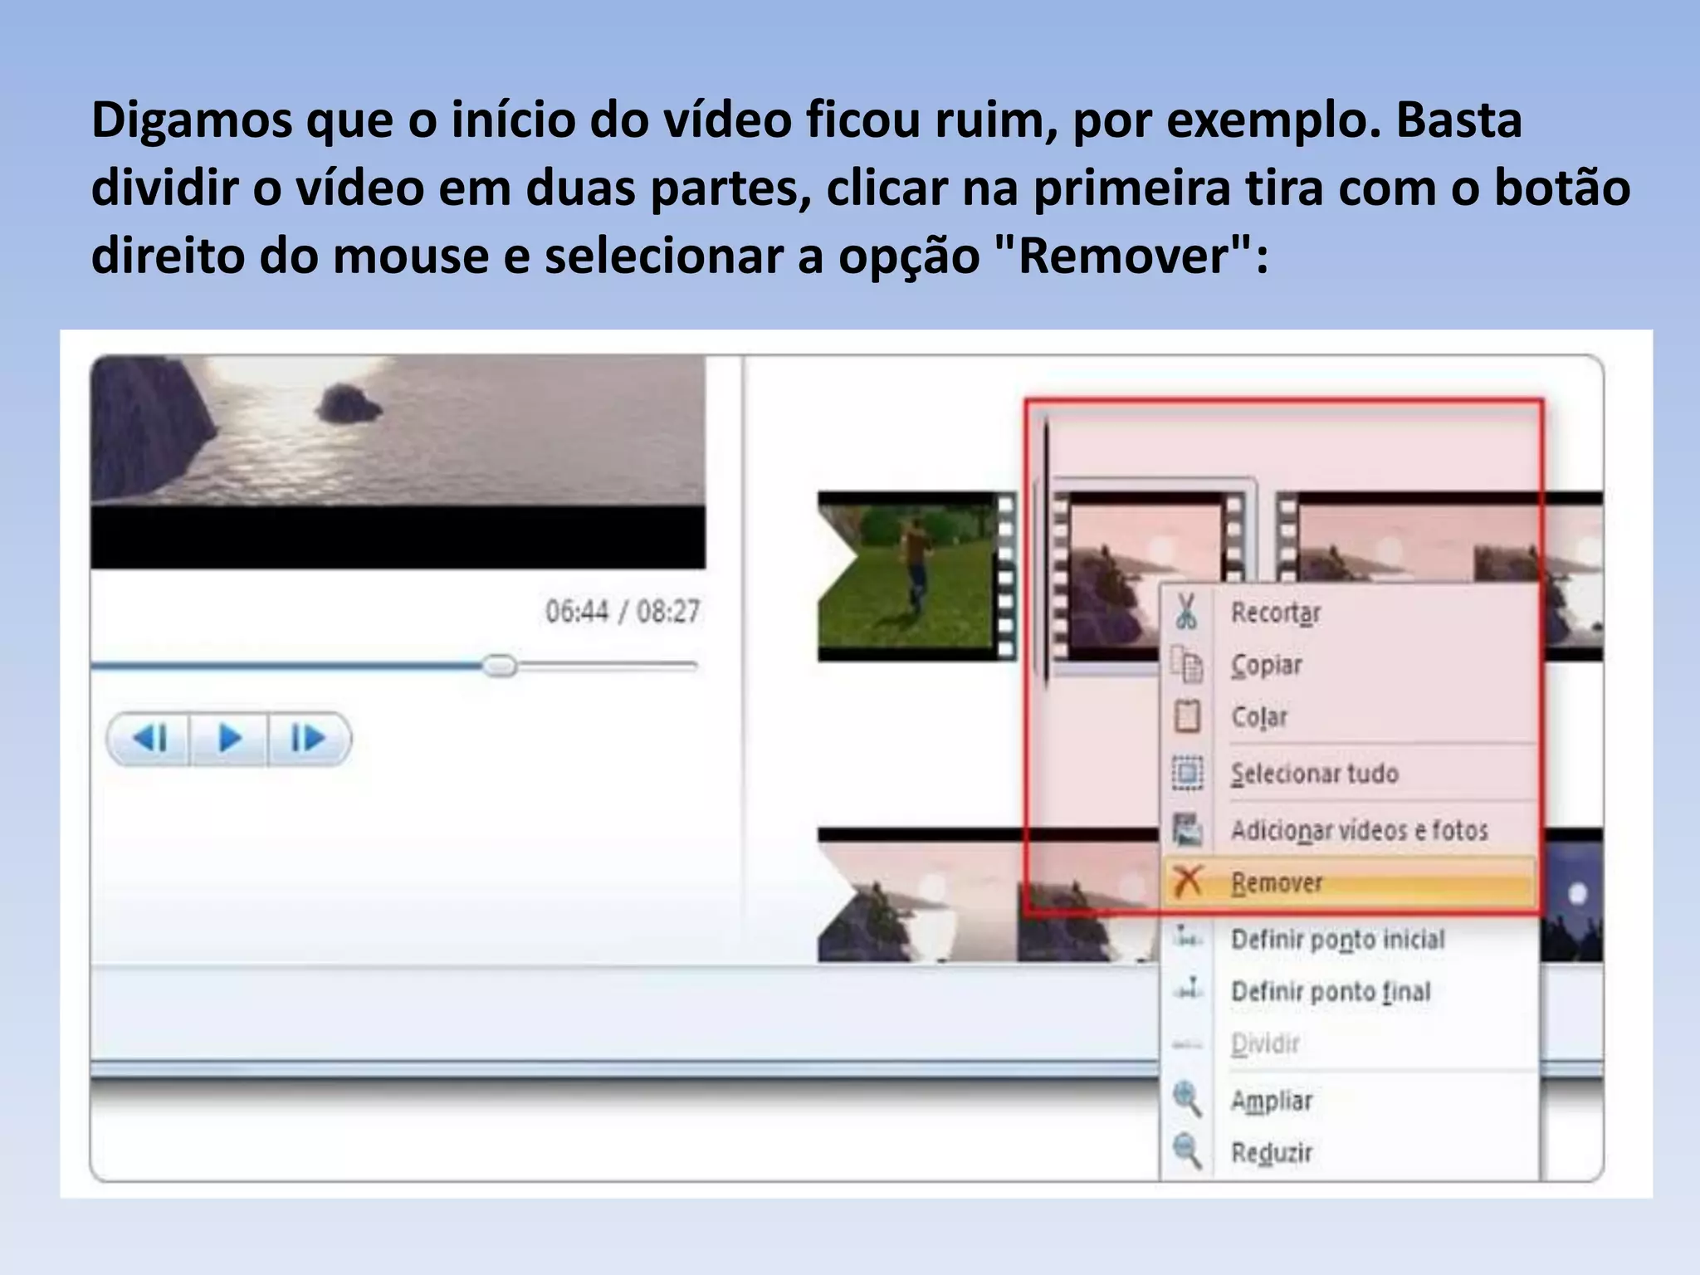Select the bottom-left sunset clip
Viewport: 1700px width, 1275px height.
[988, 895]
